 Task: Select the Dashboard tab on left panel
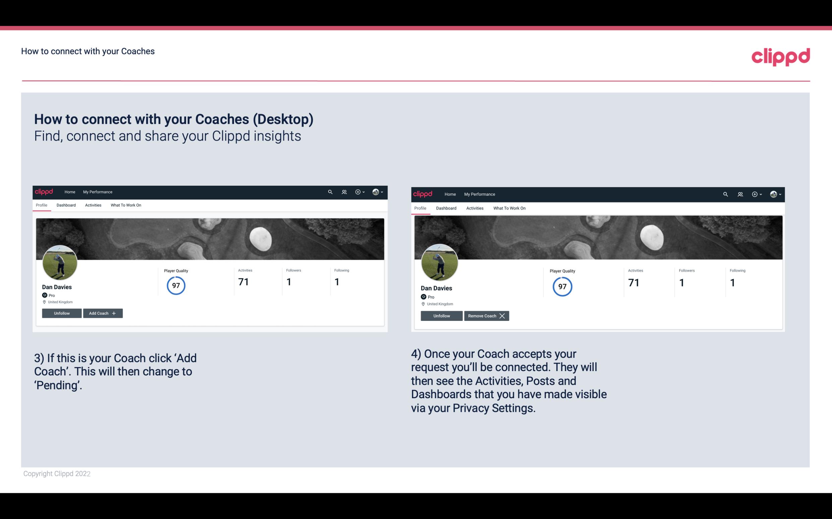coord(65,205)
